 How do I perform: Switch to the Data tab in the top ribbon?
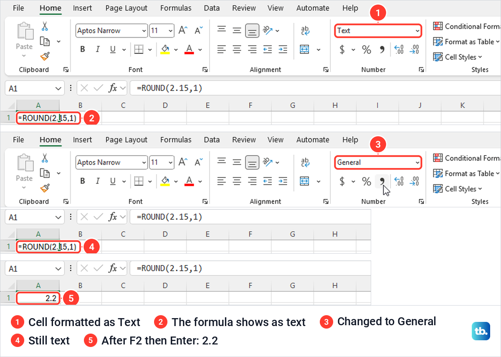click(212, 8)
